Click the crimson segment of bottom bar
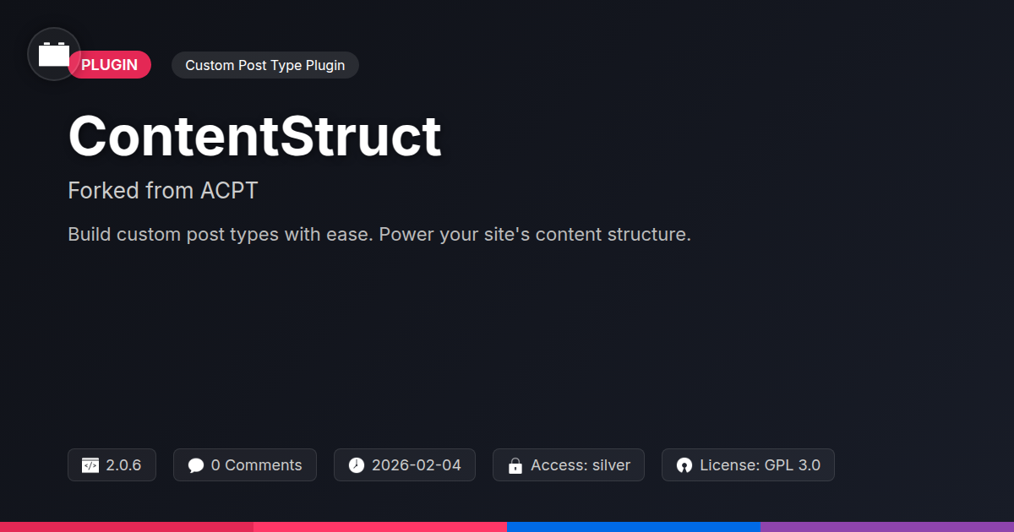Screen dimensions: 1014x532 coord(127,526)
